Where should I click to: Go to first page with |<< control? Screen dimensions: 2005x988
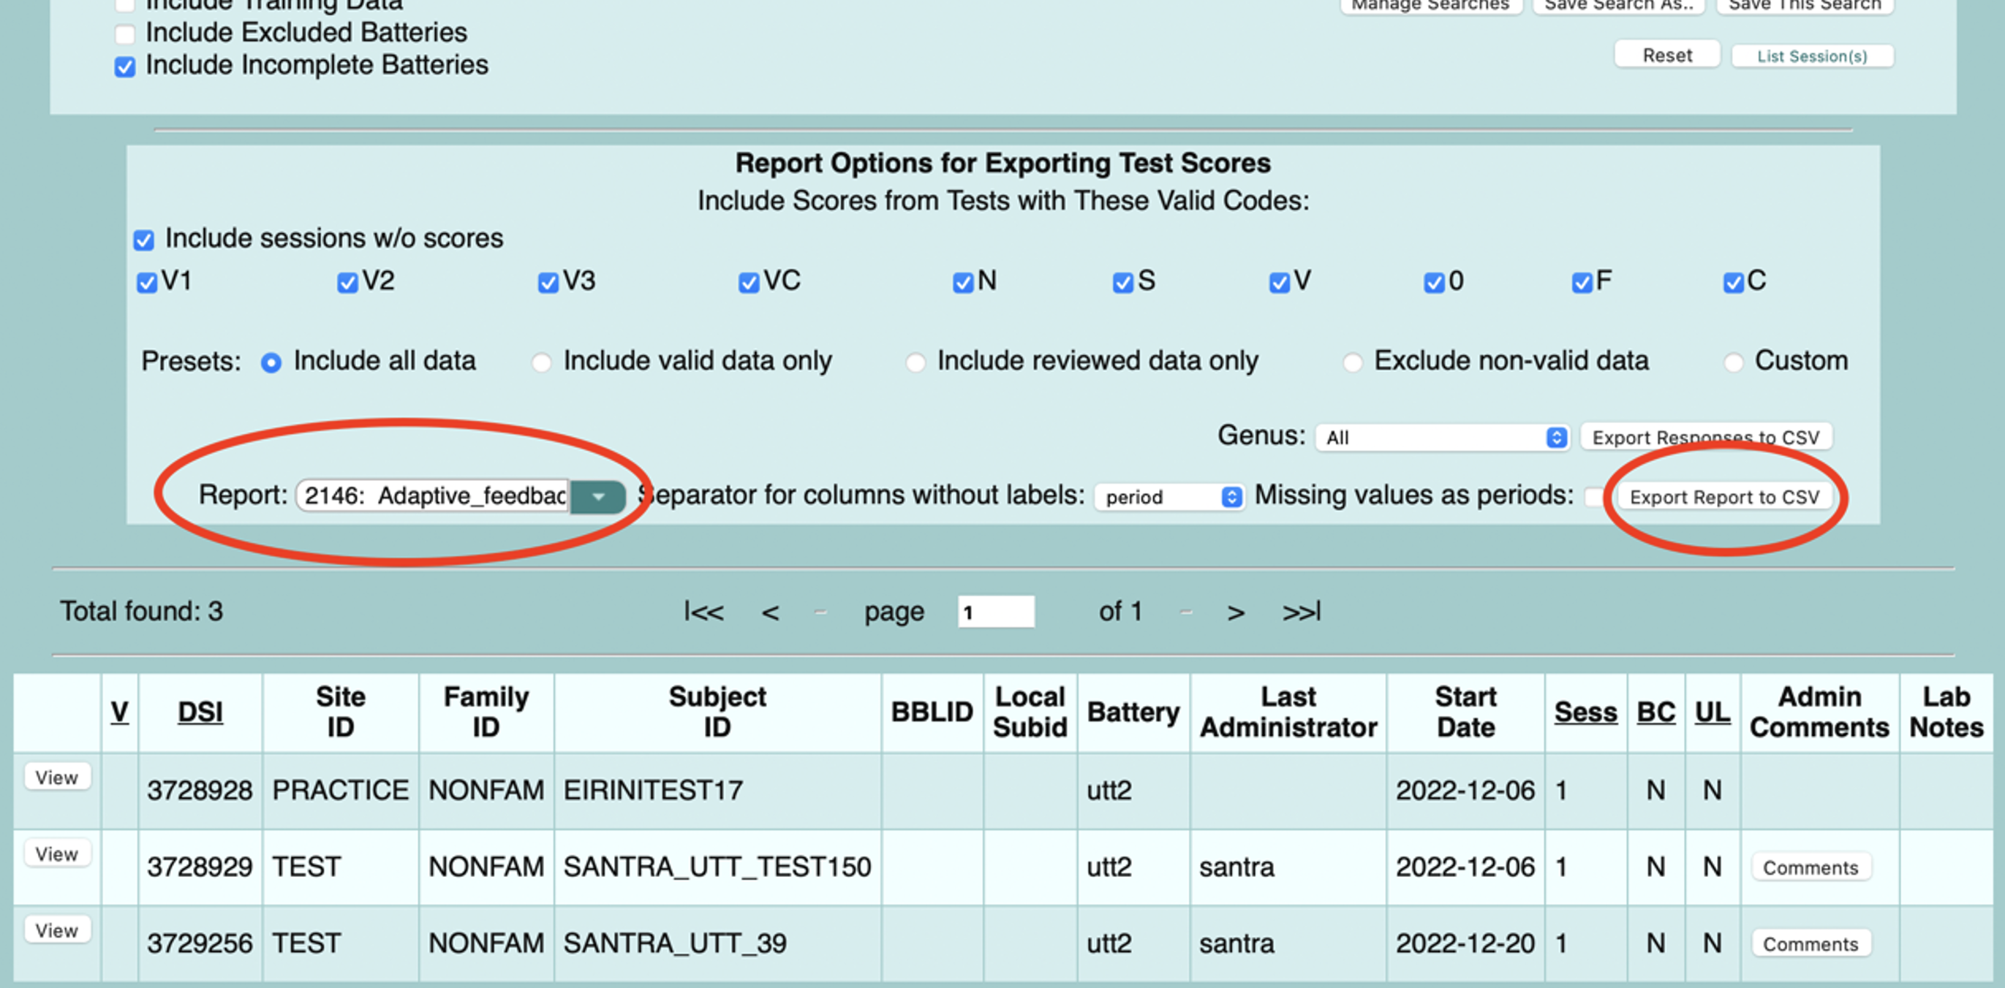(703, 612)
